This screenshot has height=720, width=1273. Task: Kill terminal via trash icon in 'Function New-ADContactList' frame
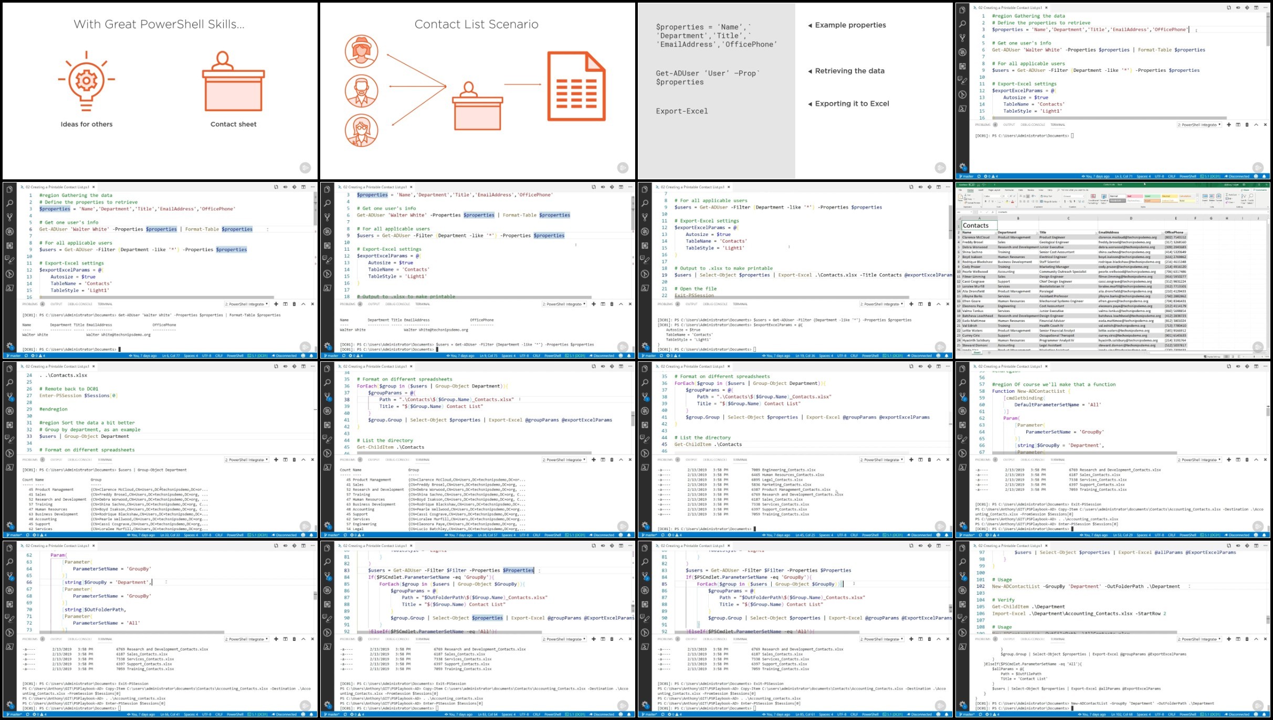tap(1247, 460)
